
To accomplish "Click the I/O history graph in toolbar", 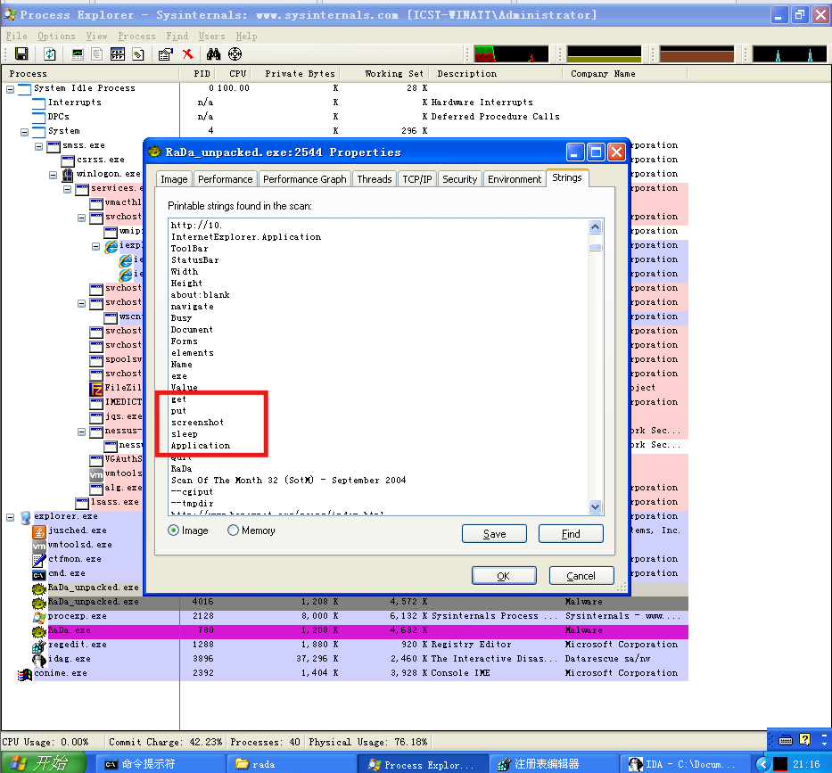I will pos(789,54).
